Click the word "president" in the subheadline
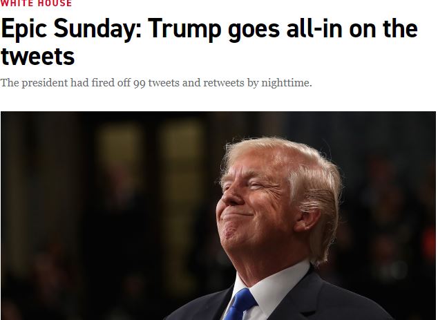 pos(46,84)
